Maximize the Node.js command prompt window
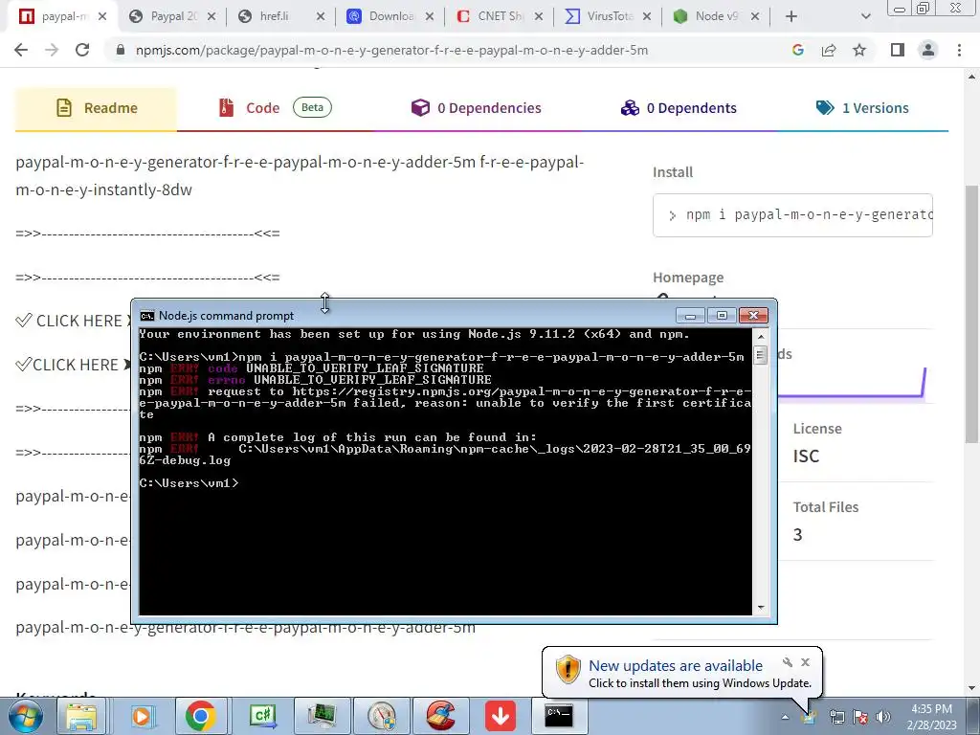The width and height of the screenshot is (980, 735). coord(722,316)
